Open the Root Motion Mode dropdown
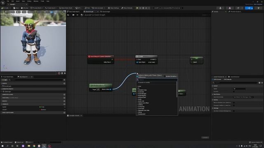The height and width of the screenshot is (148, 264). (243, 97)
